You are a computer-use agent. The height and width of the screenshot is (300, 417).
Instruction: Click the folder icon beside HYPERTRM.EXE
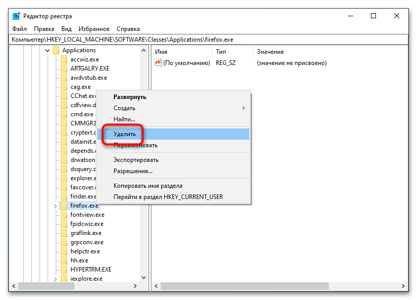(64, 270)
